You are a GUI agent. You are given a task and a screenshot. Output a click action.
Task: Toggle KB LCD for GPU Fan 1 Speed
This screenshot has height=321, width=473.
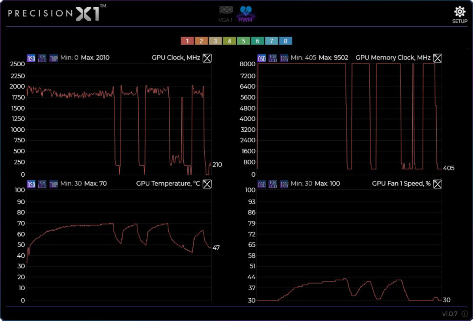pyautogui.click(x=273, y=184)
